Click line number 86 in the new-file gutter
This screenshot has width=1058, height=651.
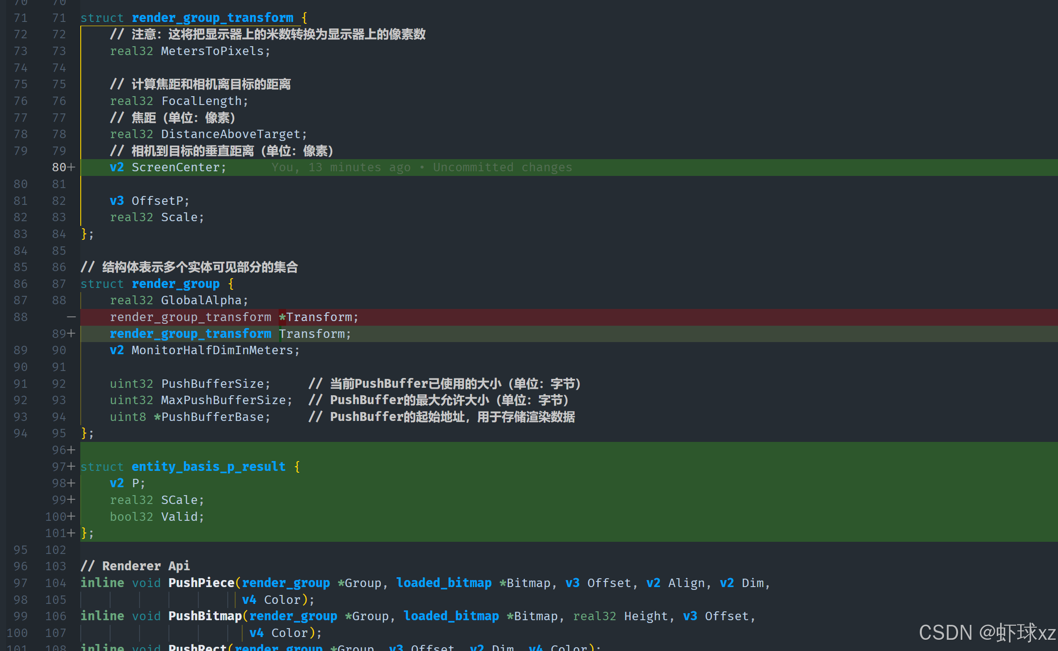click(59, 267)
